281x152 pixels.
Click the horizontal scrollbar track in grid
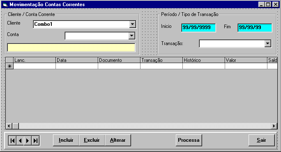[145, 126]
